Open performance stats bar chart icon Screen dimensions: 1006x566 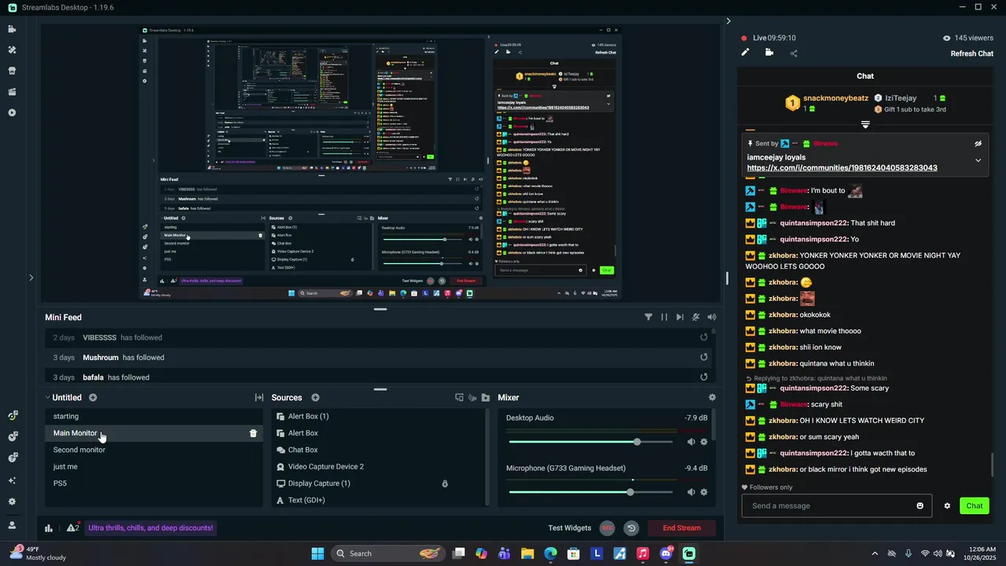pos(49,528)
